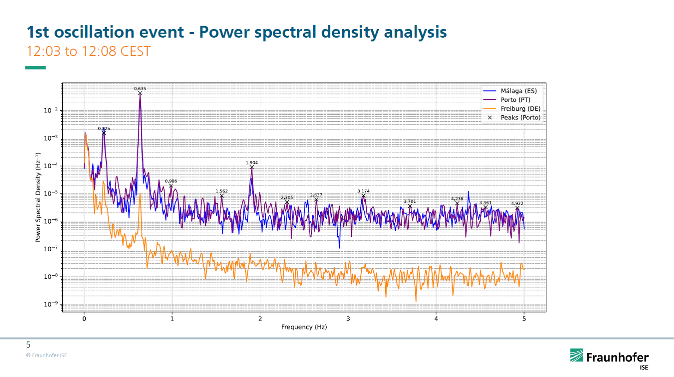Click the Fraunhofer ISE logo

(609, 359)
